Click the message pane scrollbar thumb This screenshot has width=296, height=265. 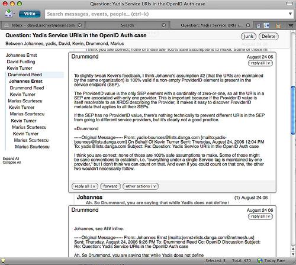tap(293, 111)
